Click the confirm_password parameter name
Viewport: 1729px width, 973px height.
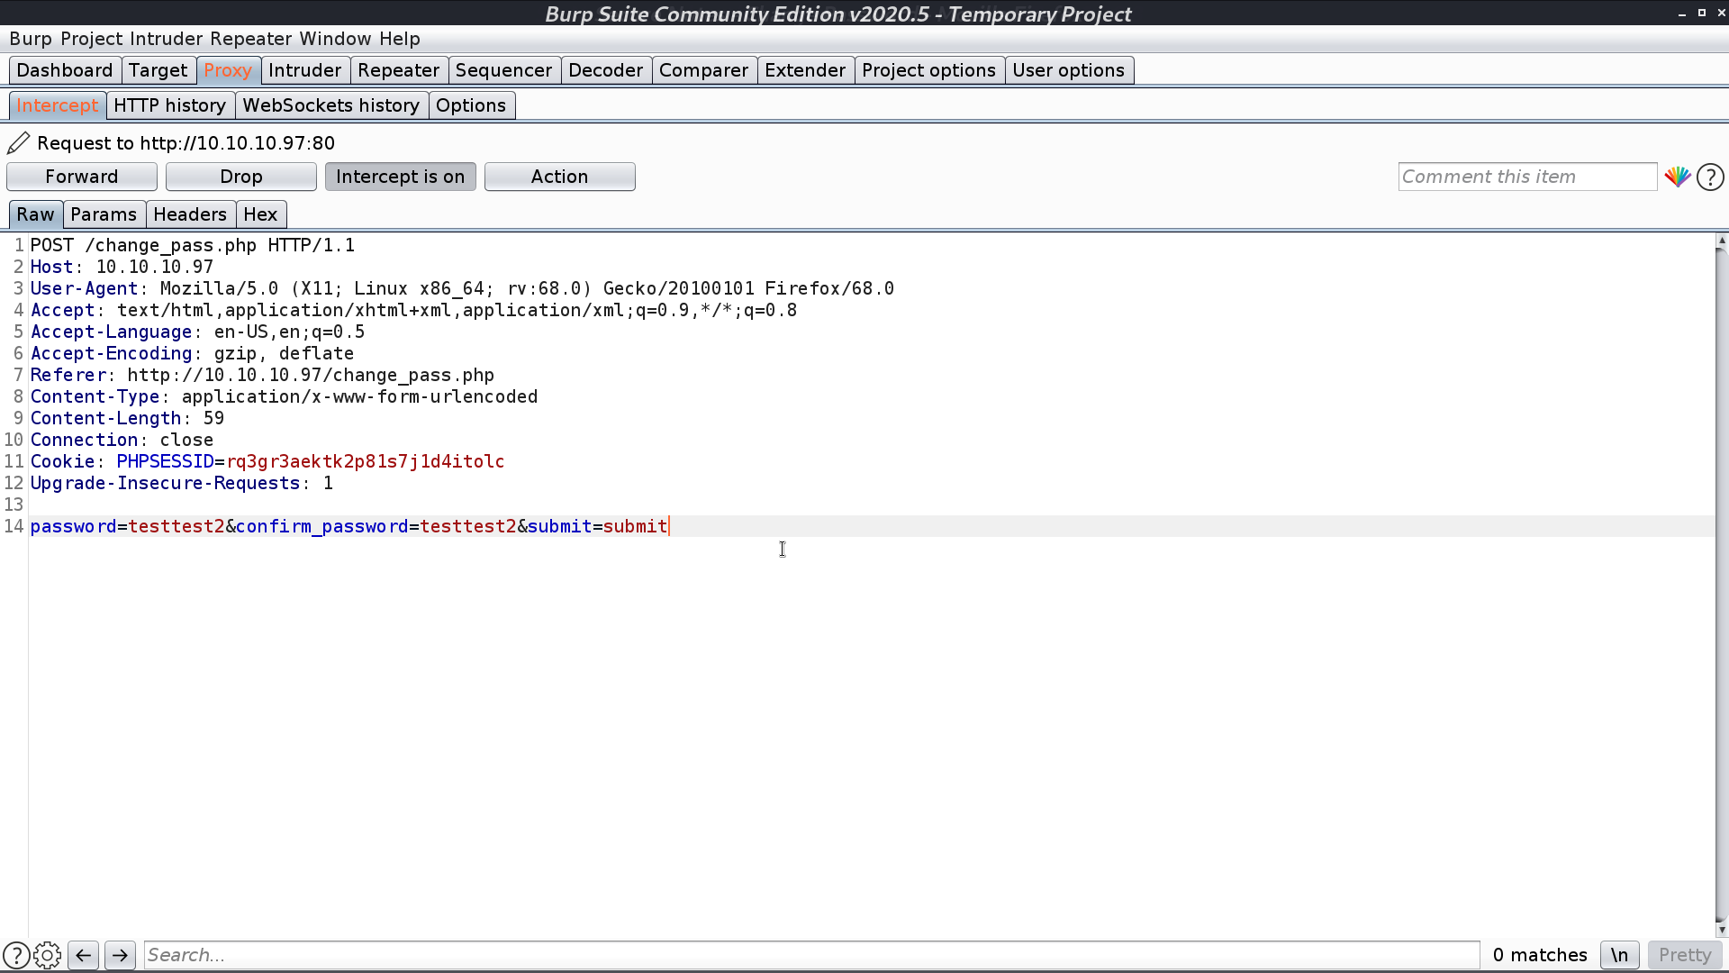322,526
